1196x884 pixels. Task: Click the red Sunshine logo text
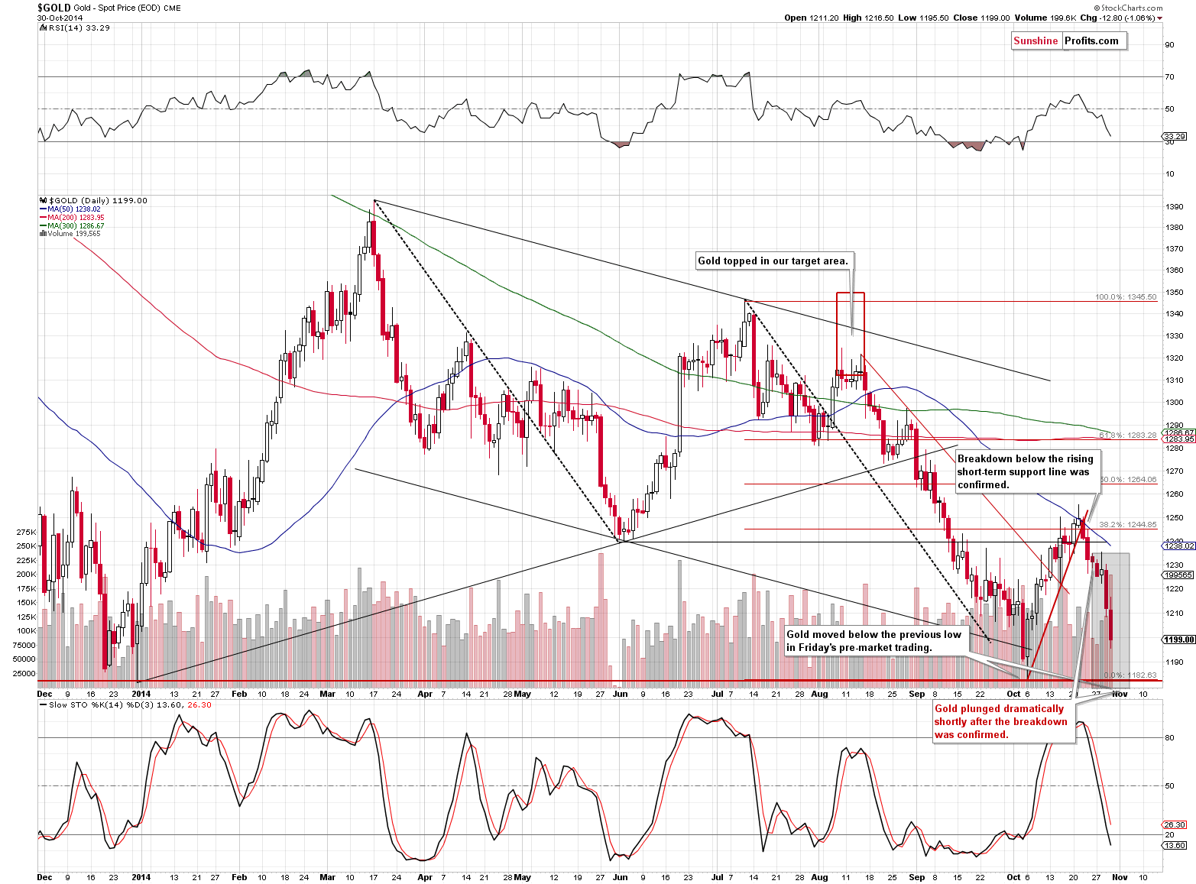[1036, 41]
